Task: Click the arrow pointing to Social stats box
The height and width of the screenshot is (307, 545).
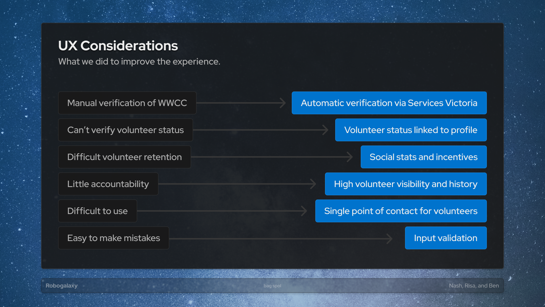Action: point(272,157)
